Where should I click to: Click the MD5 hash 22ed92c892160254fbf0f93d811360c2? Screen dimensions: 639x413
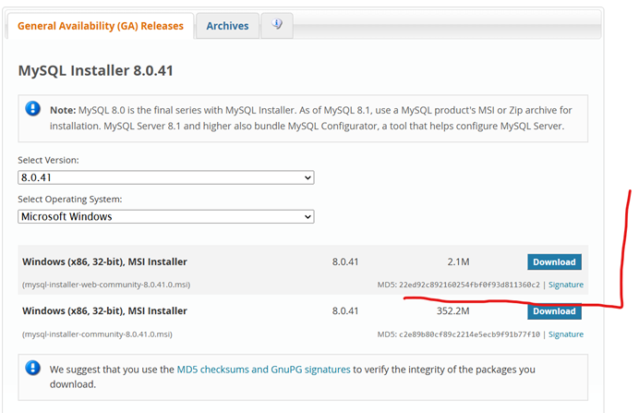pos(469,285)
